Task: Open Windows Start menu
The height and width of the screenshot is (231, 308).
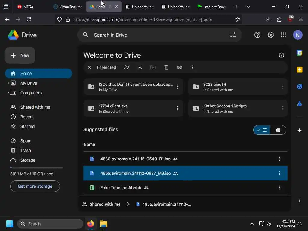Action: pos(10,224)
